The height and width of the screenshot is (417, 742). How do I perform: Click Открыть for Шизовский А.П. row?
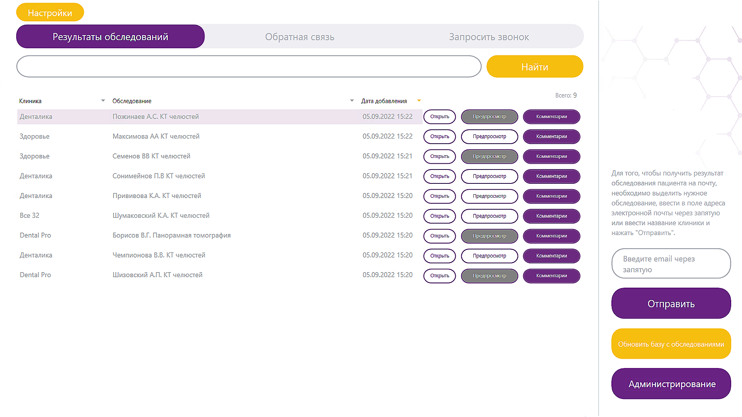(439, 276)
